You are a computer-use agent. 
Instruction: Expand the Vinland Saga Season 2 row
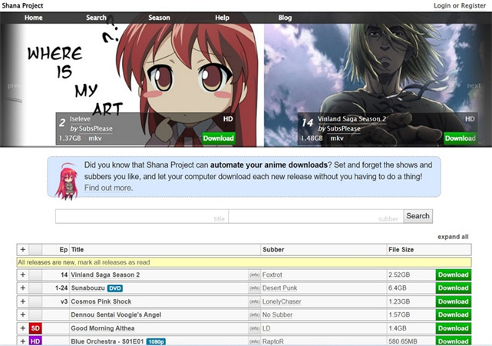coord(22,274)
